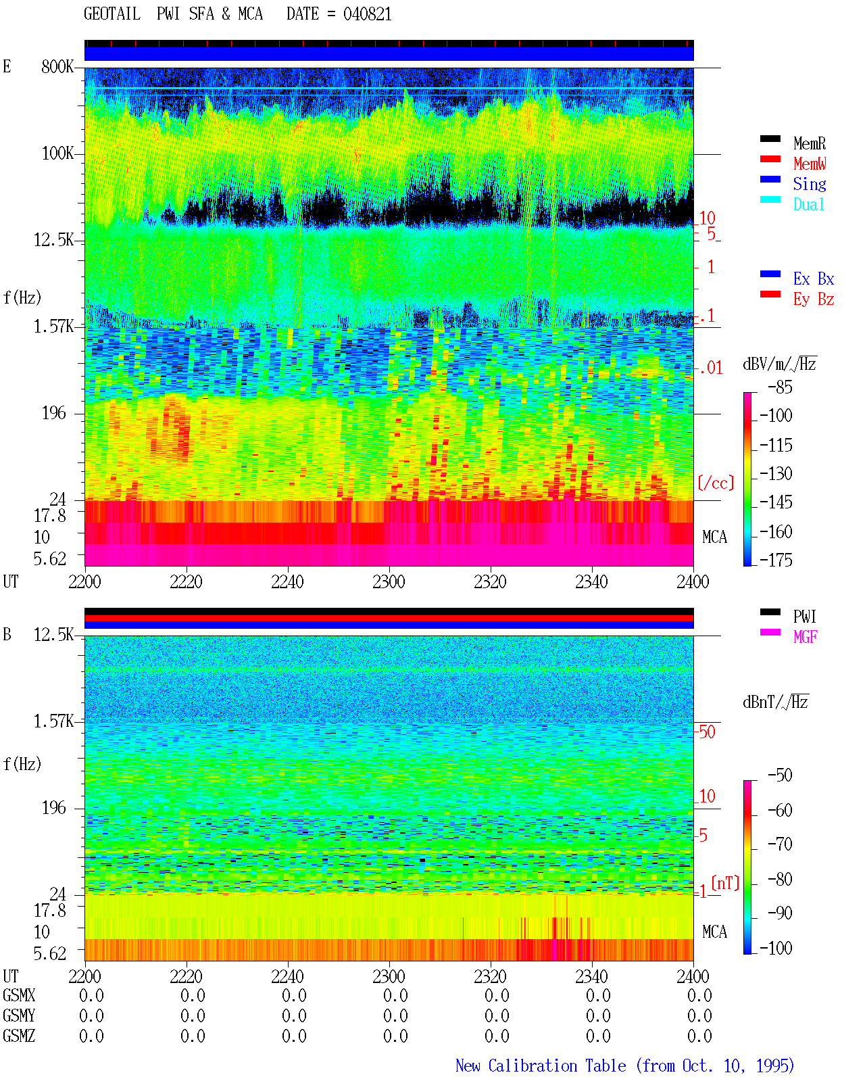Screen dimensions: 865x1077
Task: Click the red '[nT]' field unit label
Action: 725,883
